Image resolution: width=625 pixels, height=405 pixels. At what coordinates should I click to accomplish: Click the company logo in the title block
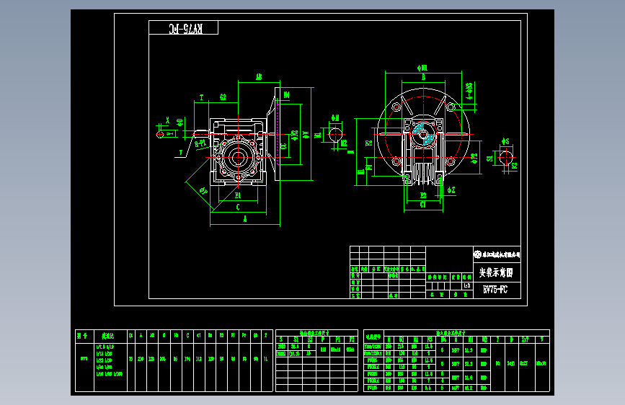[x=477, y=254]
